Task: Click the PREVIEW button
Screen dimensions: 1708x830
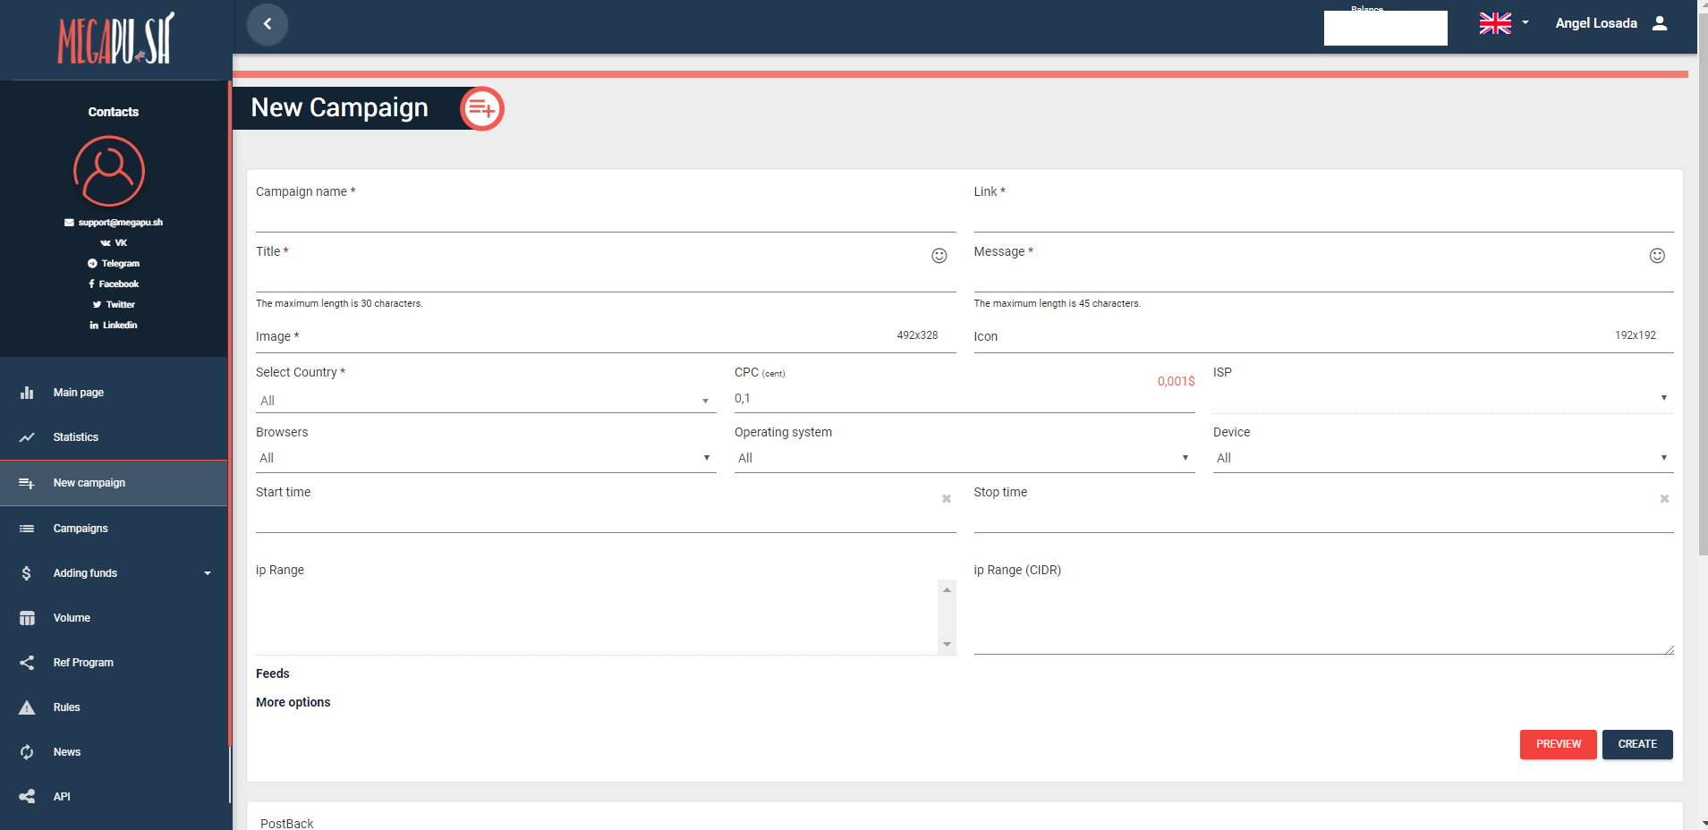Action: [1558, 744]
